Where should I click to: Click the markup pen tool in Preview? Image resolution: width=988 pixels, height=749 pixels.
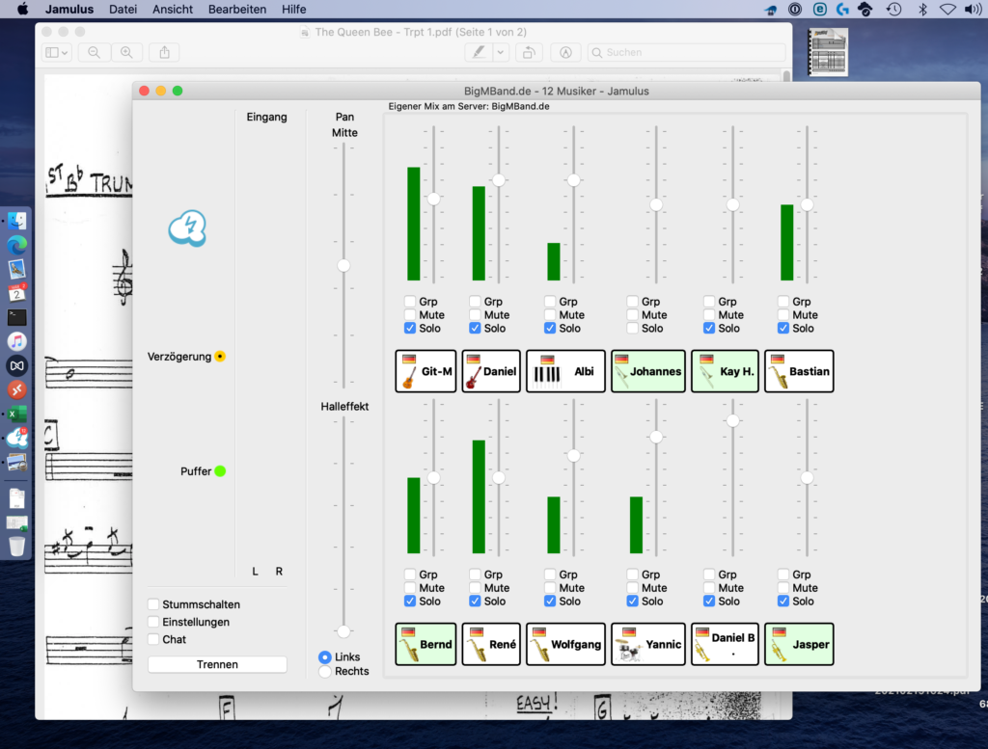point(479,52)
